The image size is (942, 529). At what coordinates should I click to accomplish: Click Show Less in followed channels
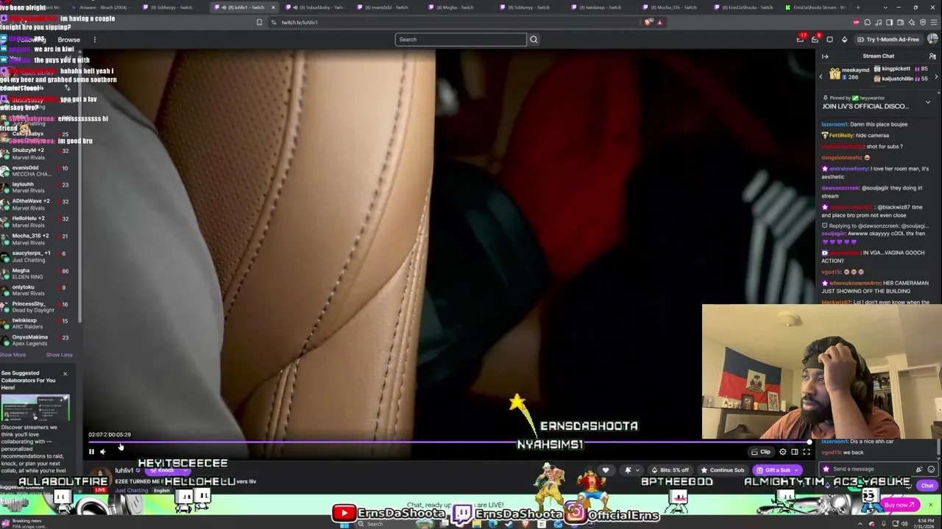(59, 355)
